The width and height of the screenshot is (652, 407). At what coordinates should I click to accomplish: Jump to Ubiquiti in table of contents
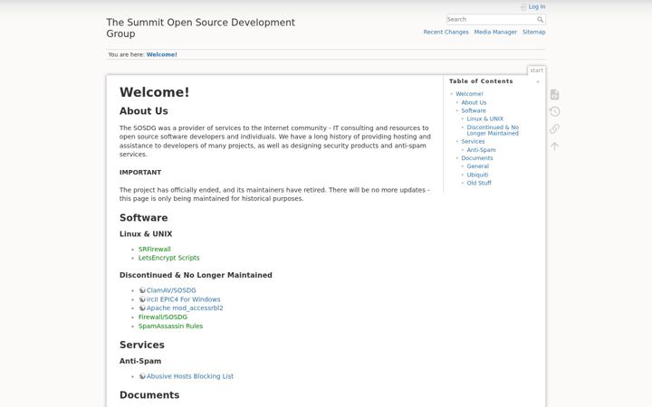click(x=477, y=175)
